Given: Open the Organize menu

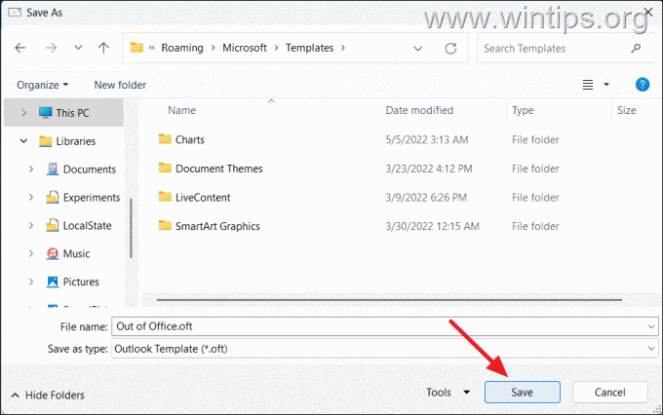Looking at the screenshot, I should coord(42,85).
